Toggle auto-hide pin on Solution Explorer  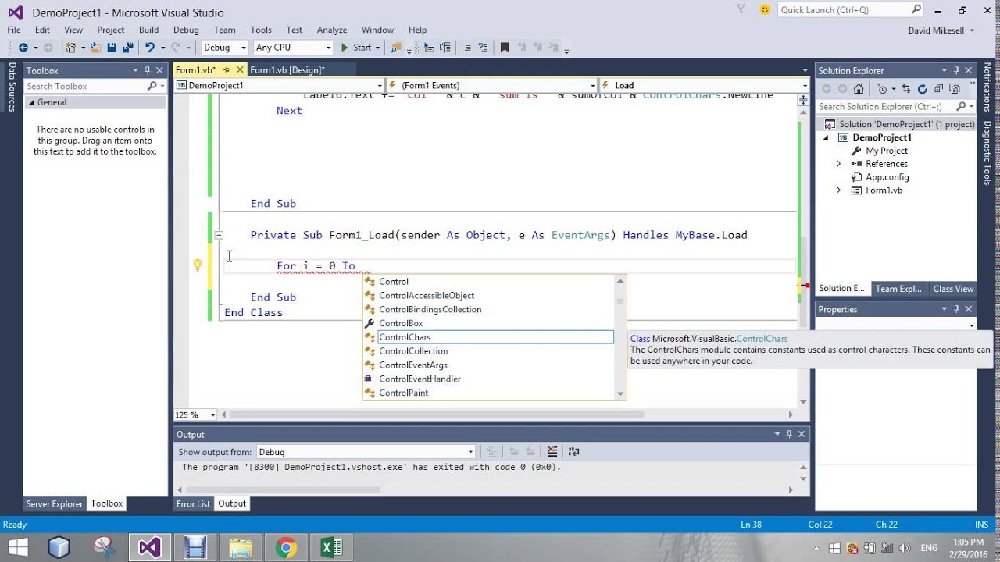[x=956, y=70]
